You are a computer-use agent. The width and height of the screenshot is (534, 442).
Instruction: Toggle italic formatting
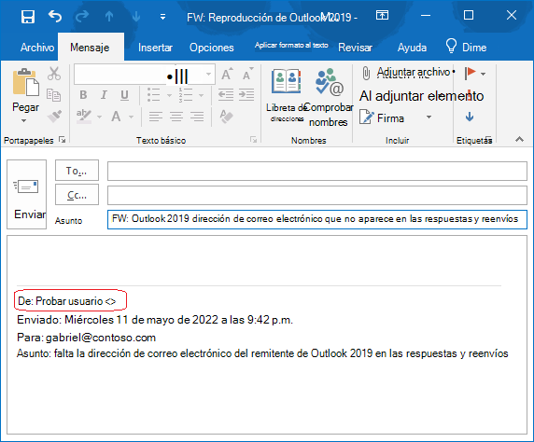[104, 95]
